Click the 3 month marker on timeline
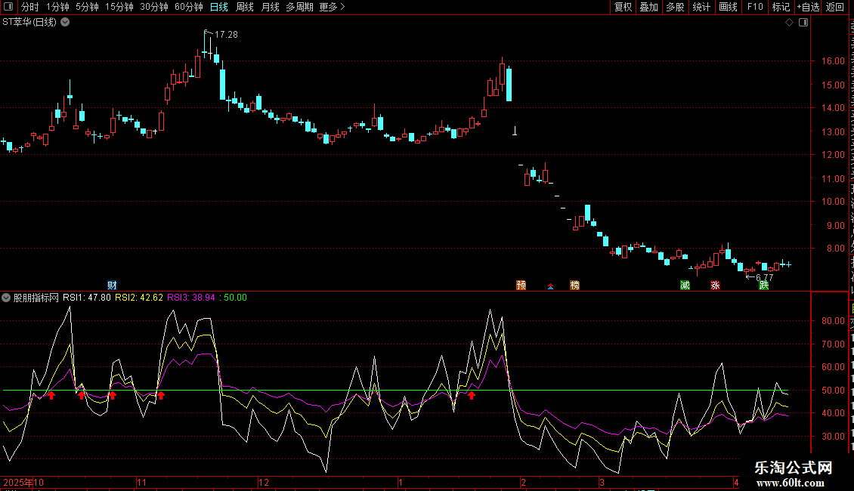Viewport: 854px width, 491px height. tap(602, 482)
